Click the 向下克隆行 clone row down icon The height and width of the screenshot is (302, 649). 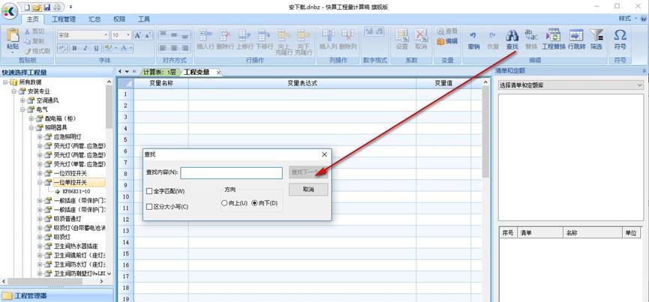point(303,42)
